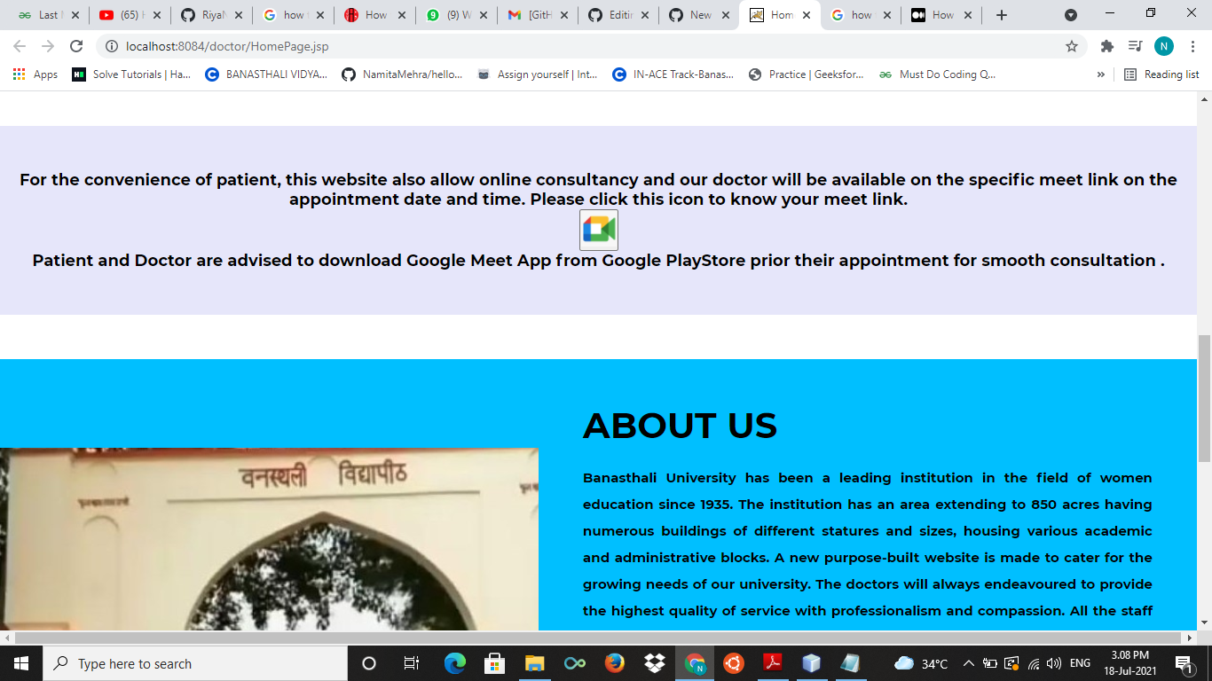The width and height of the screenshot is (1212, 681).
Task: Reload the page
Action: click(x=76, y=46)
